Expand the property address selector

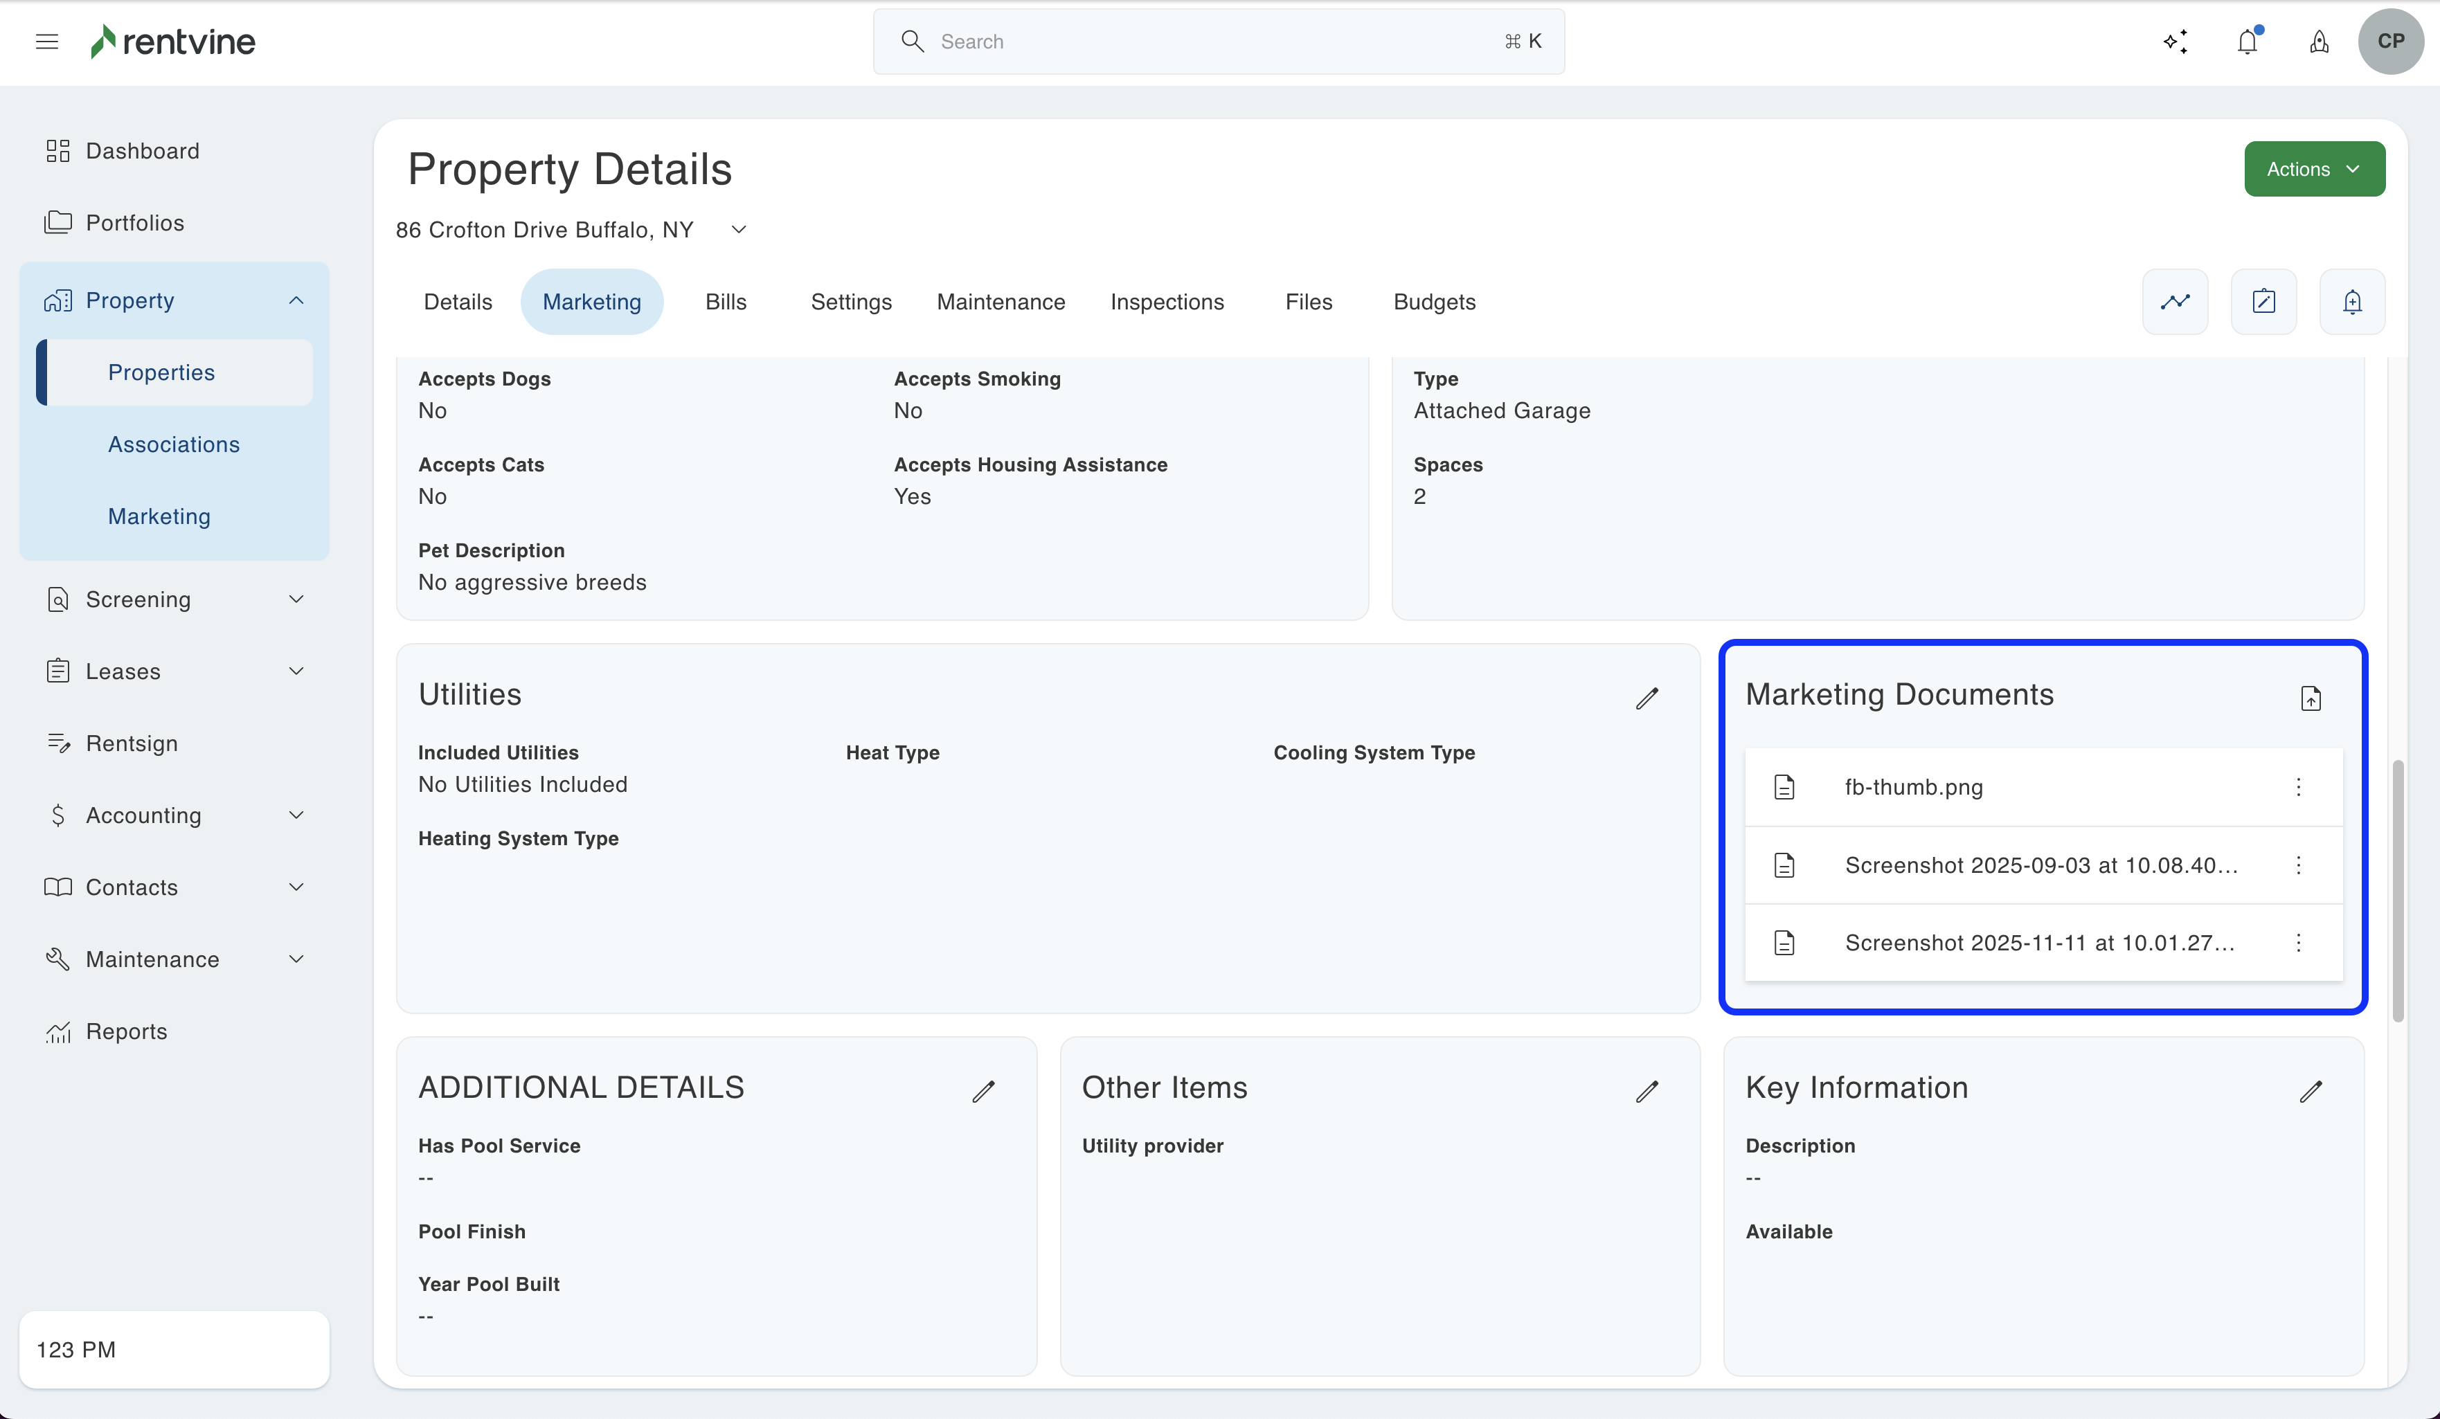click(x=739, y=229)
